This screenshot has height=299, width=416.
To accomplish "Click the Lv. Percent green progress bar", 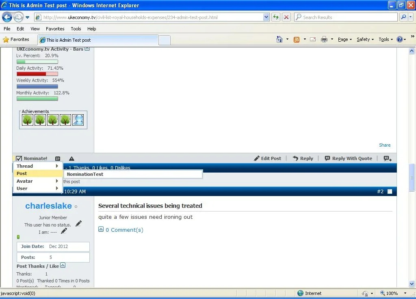I will click(x=37, y=62).
